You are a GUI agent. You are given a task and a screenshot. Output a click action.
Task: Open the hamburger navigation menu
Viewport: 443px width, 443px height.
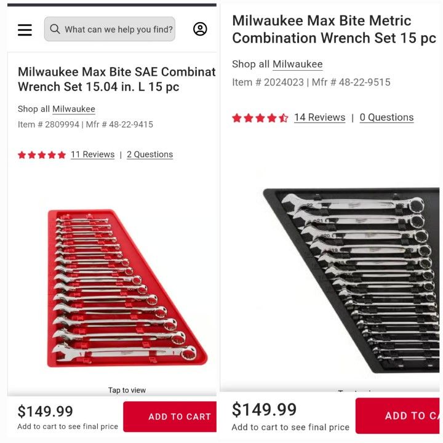click(25, 30)
